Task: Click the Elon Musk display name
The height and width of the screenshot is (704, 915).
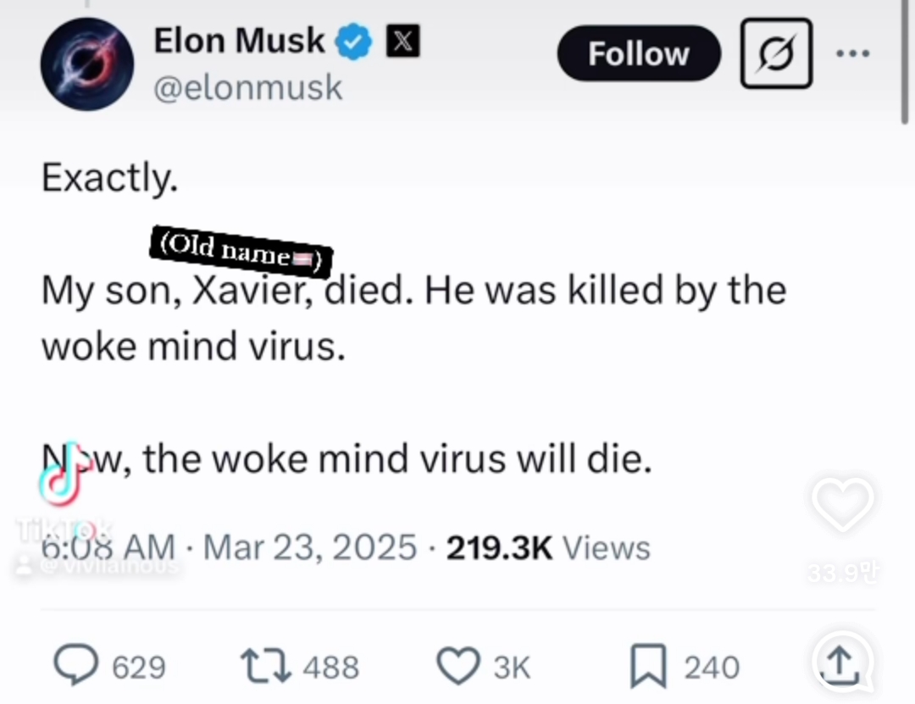Action: tap(239, 41)
